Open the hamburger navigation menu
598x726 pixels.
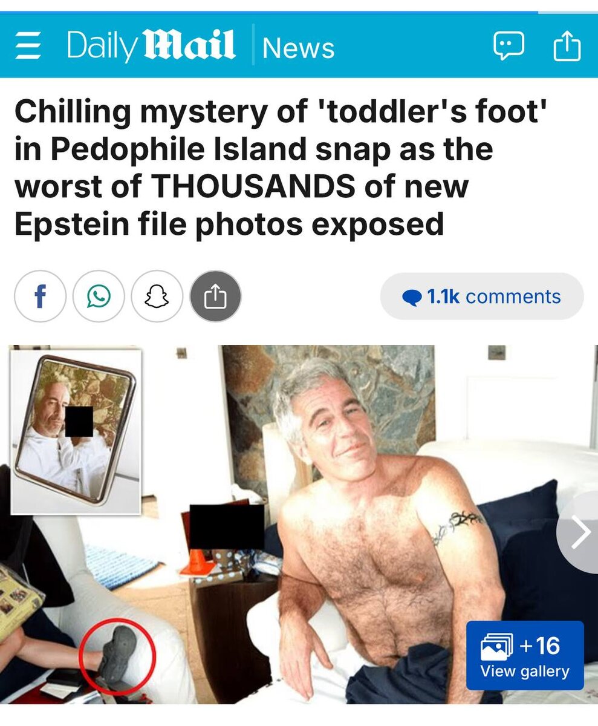[x=28, y=47]
